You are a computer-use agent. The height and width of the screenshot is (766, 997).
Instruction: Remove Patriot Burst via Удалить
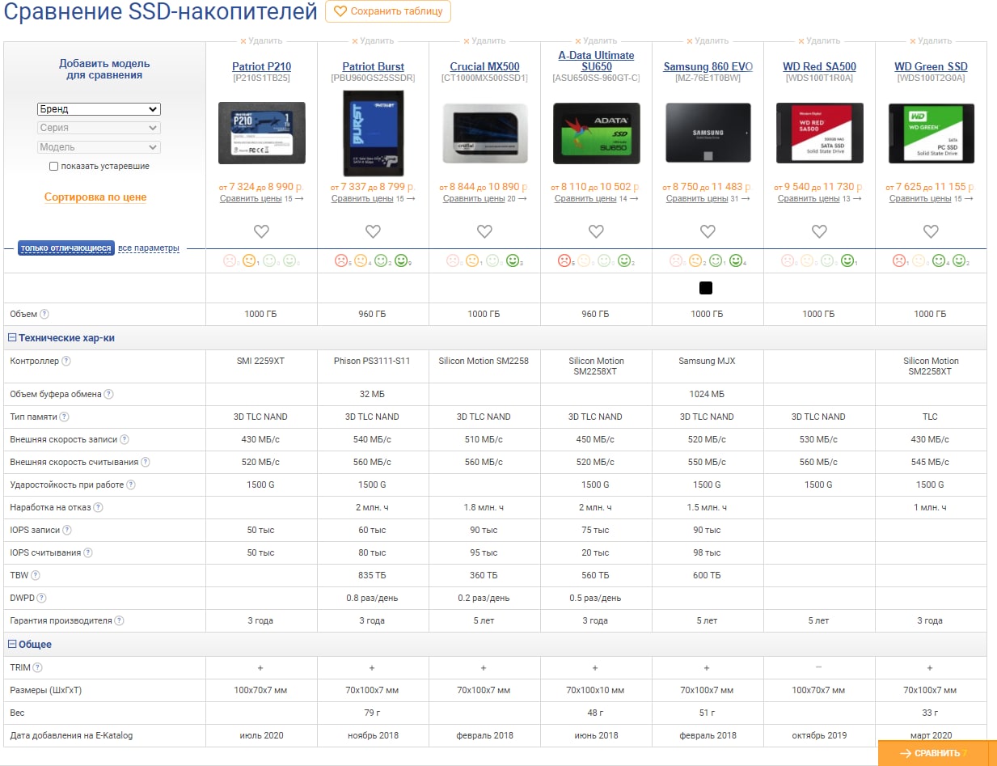pos(373,40)
